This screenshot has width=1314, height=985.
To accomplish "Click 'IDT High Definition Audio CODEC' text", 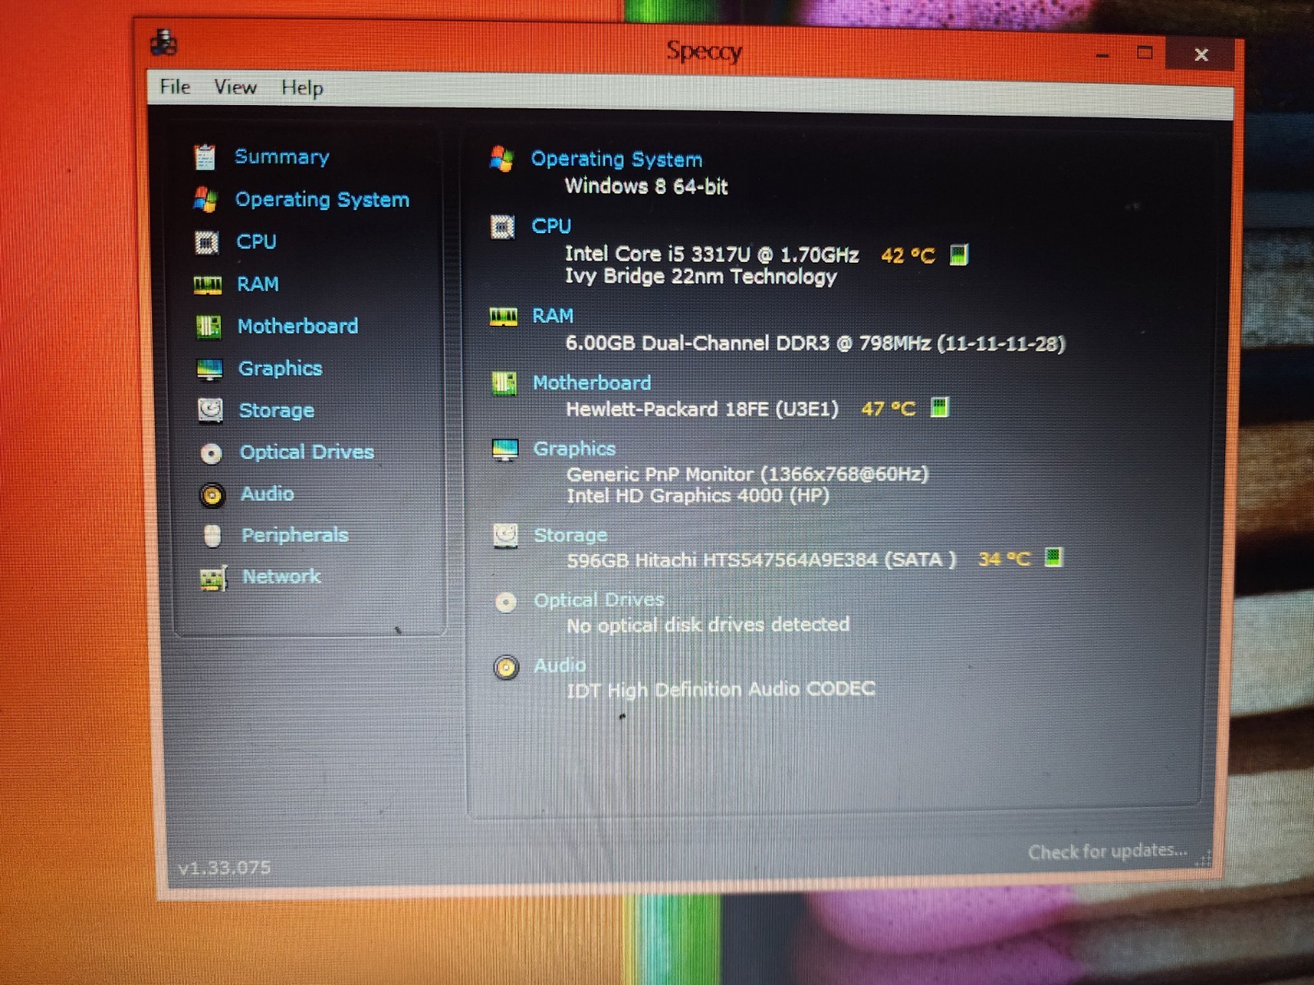I will [x=721, y=689].
